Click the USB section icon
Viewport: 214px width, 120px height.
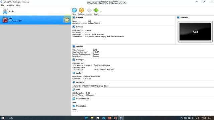click(x=74, y=90)
